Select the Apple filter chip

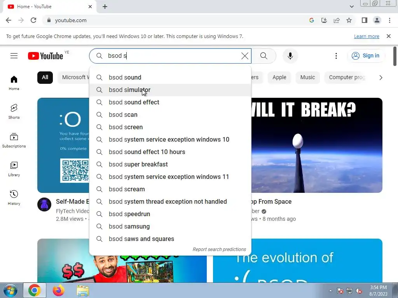(279, 77)
